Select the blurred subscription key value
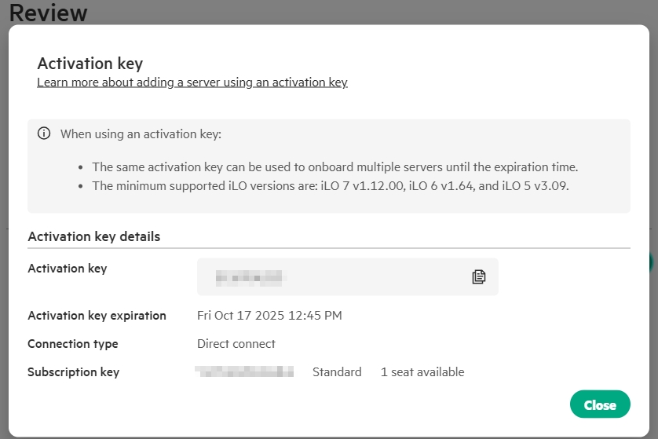 (244, 371)
